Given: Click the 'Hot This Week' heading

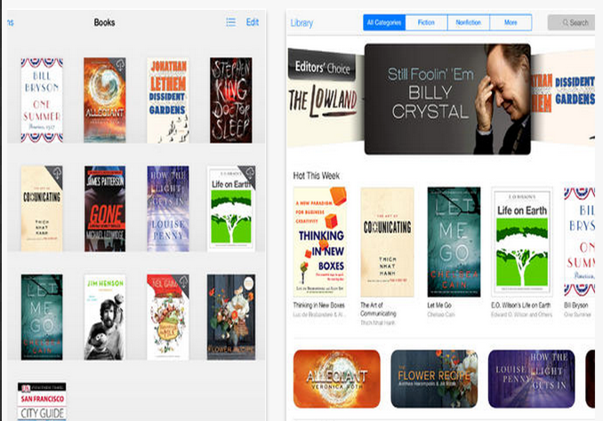Looking at the screenshot, I should tap(316, 176).
